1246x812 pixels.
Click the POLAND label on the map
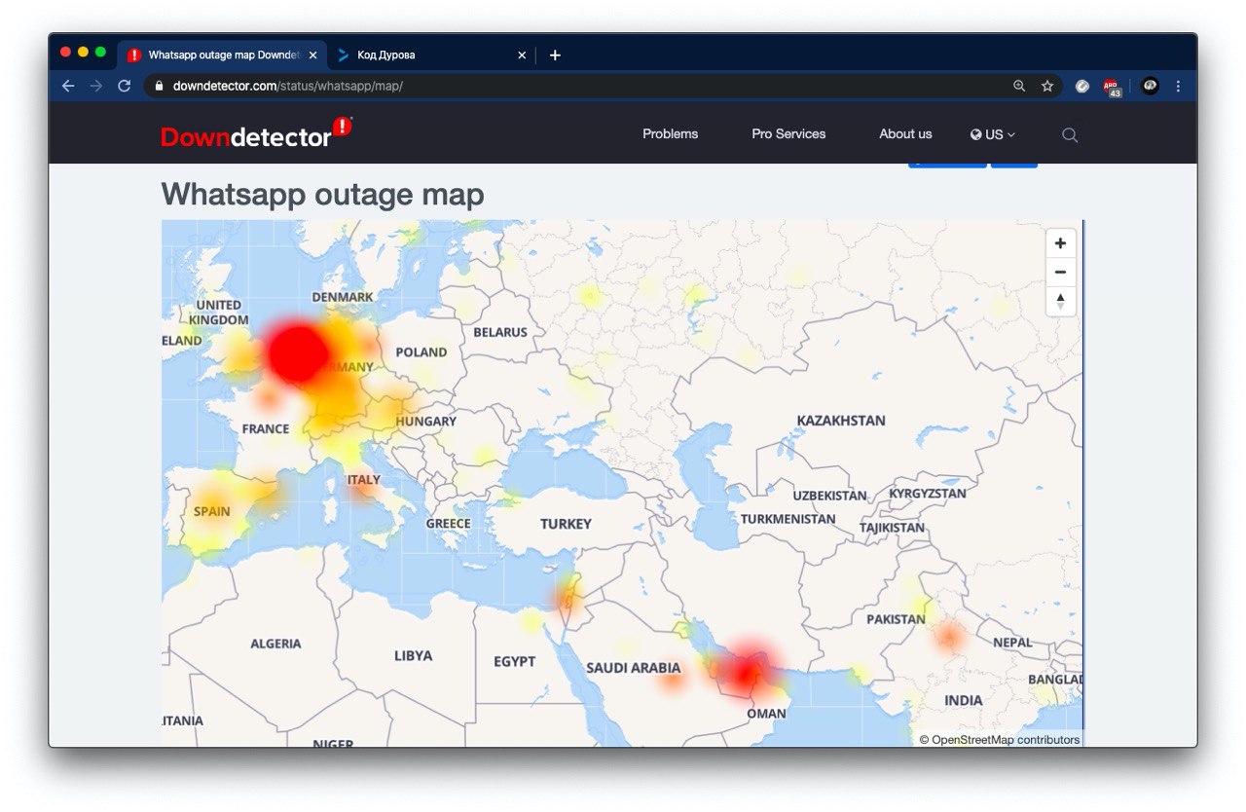(x=421, y=352)
